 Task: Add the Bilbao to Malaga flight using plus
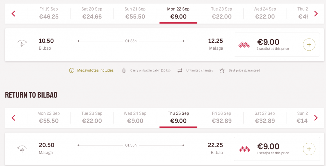(x=309, y=45)
